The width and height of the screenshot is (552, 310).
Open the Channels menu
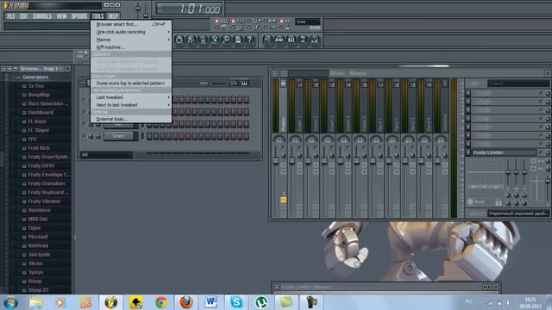pos(42,16)
